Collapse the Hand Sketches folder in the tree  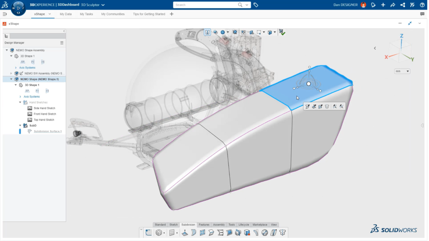pyautogui.click(x=20, y=102)
